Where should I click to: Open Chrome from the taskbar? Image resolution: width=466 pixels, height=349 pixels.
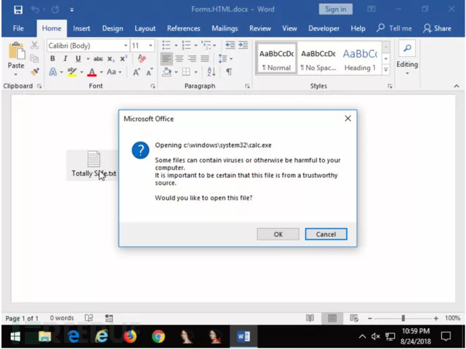click(x=158, y=336)
